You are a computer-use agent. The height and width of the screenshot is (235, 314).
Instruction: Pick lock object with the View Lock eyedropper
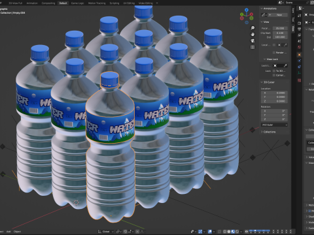(285, 65)
